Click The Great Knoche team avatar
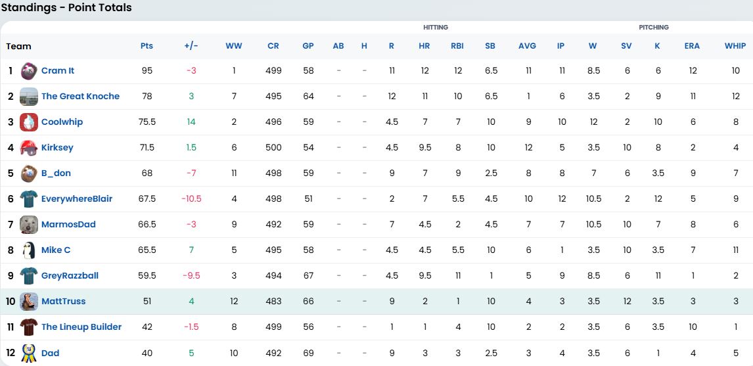The height and width of the screenshot is (366, 753). (x=29, y=97)
